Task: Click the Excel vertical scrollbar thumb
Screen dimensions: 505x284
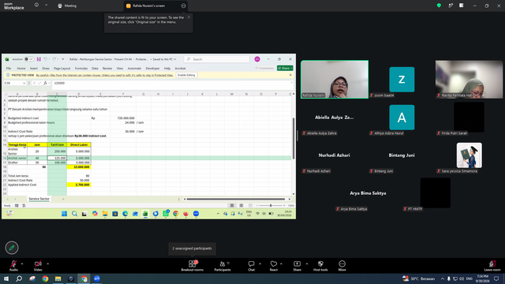Action: pos(294,138)
